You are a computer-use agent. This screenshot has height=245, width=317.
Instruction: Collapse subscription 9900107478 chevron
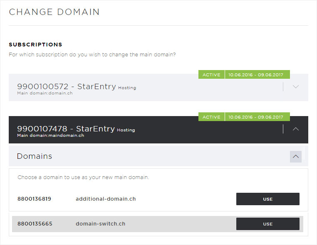click(x=295, y=129)
